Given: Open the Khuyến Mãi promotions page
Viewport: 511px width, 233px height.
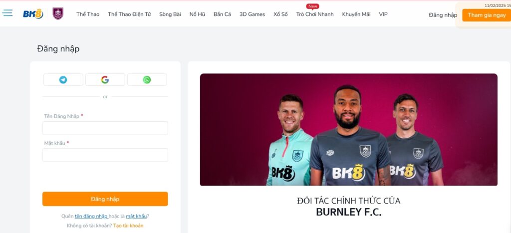Looking at the screenshot, I should [x=356, y=14].
